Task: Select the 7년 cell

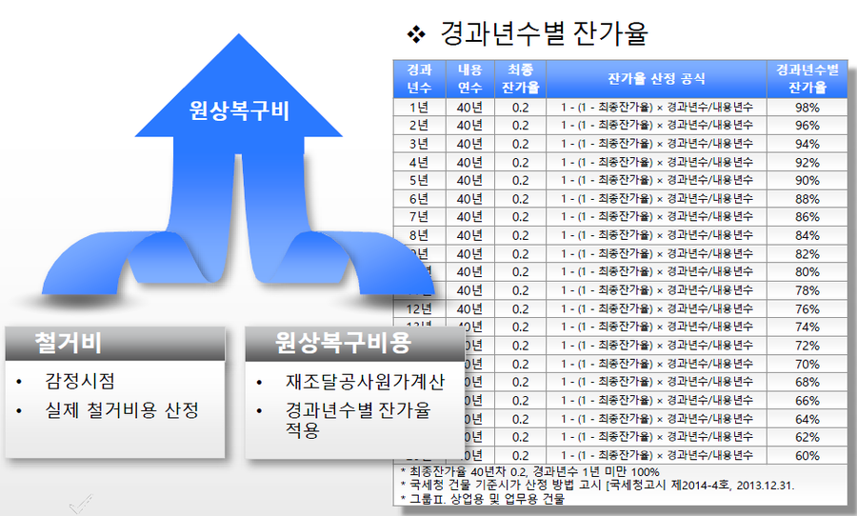Action: click(420, 217)
